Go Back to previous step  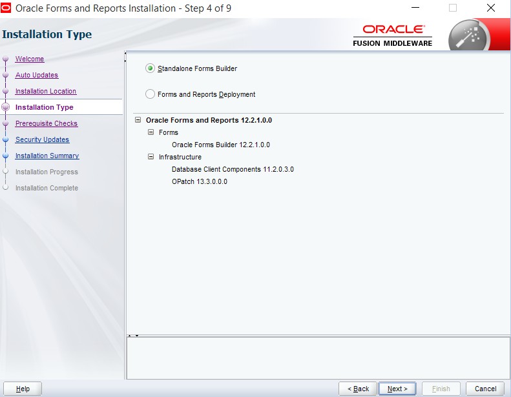[x=358, y=389]
